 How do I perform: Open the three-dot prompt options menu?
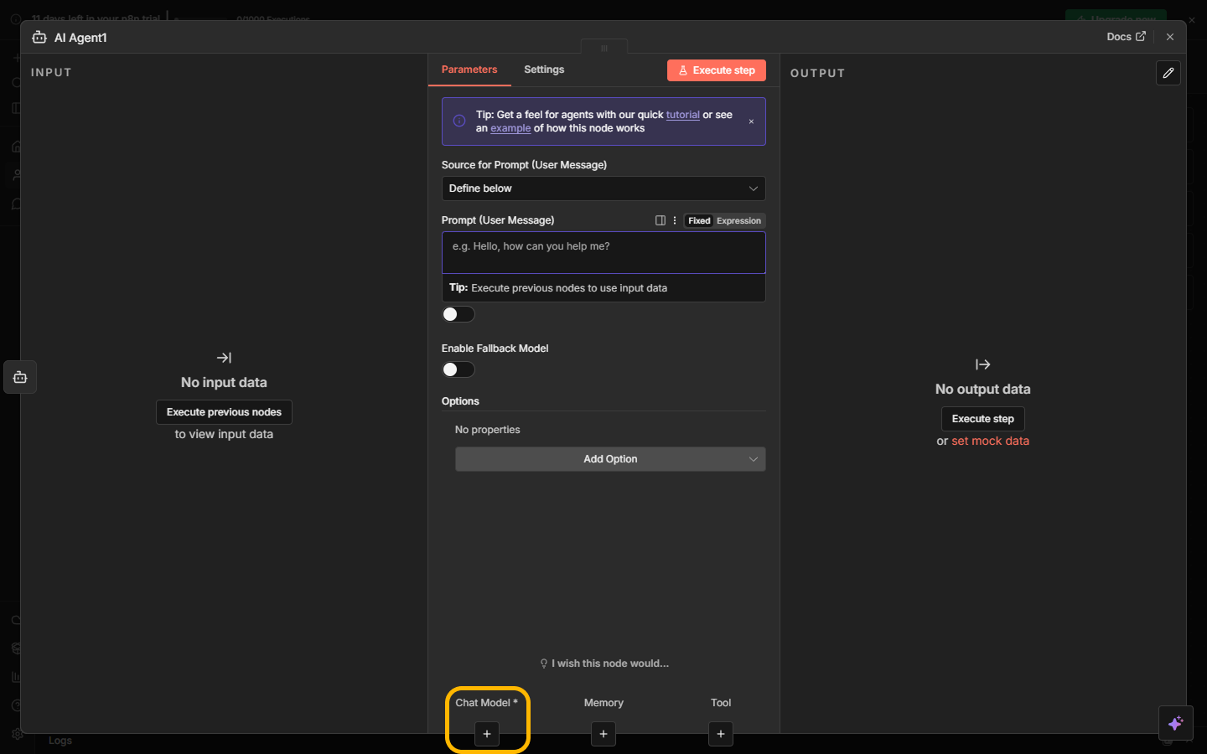pos(675,220)
